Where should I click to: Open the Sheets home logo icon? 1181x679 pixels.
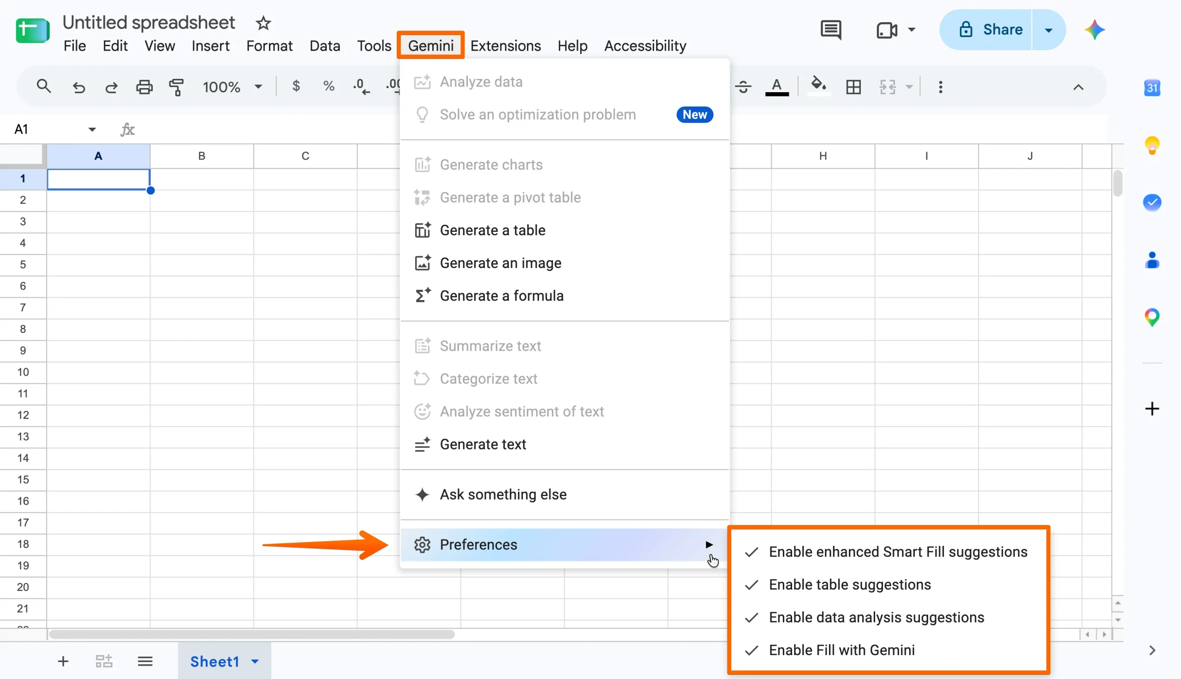click(x=33, y=30)
